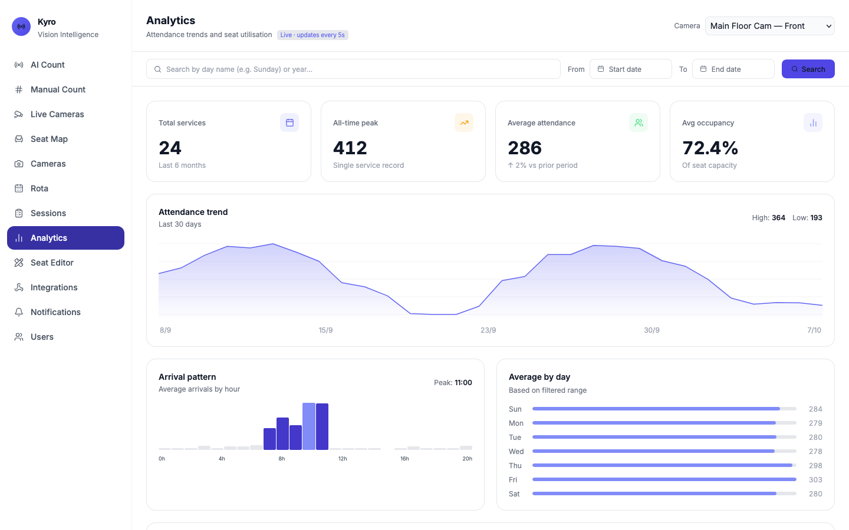The width and height of the screenshot is (849, 530).
Task: Click the Average attendance people icon
Action: [x=639, y=122]
